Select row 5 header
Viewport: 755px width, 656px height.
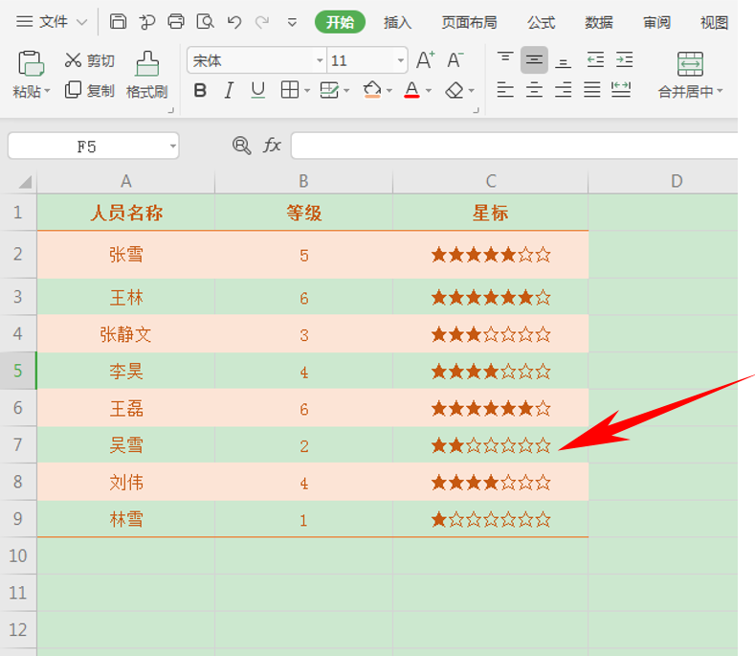[18, 371]
